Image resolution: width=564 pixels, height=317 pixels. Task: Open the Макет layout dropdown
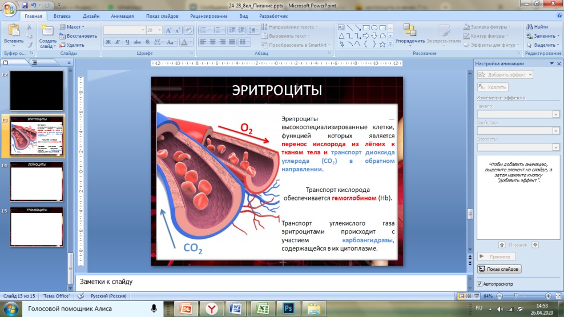click(x=73, y=27)
